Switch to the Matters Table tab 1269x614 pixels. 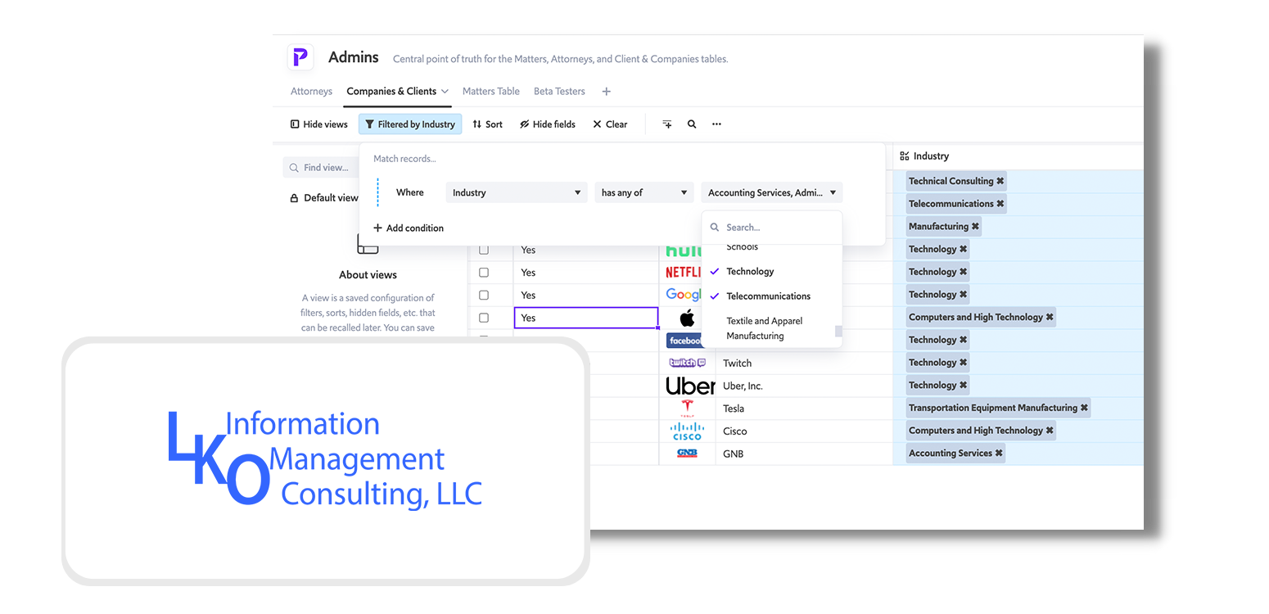coord(491,92)
